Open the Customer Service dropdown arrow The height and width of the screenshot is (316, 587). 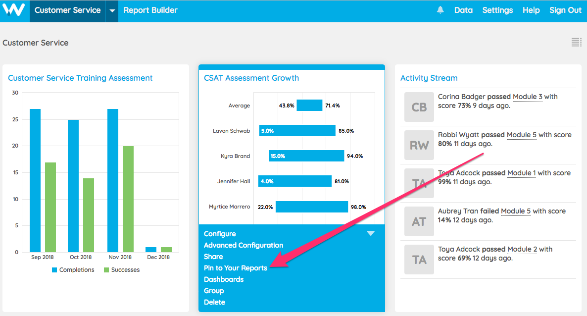click(112, 10)
